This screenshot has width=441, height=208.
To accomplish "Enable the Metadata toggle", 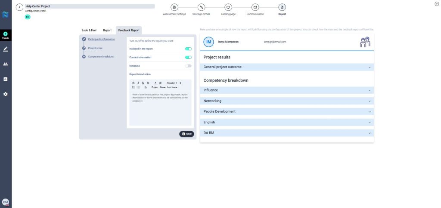I will tap(188, 66).
